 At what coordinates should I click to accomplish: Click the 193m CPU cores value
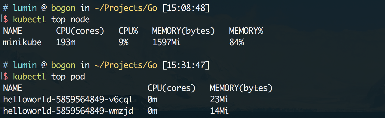[x=66, y=42]
